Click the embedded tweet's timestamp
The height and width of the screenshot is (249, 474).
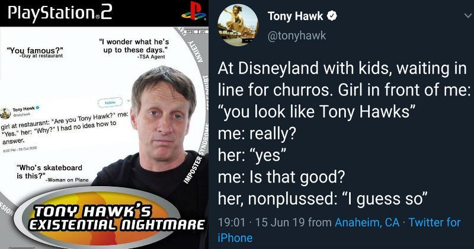[20, 149]
